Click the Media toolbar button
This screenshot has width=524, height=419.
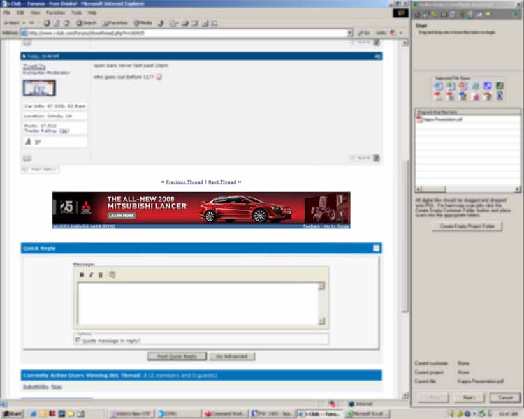(143, 23)
